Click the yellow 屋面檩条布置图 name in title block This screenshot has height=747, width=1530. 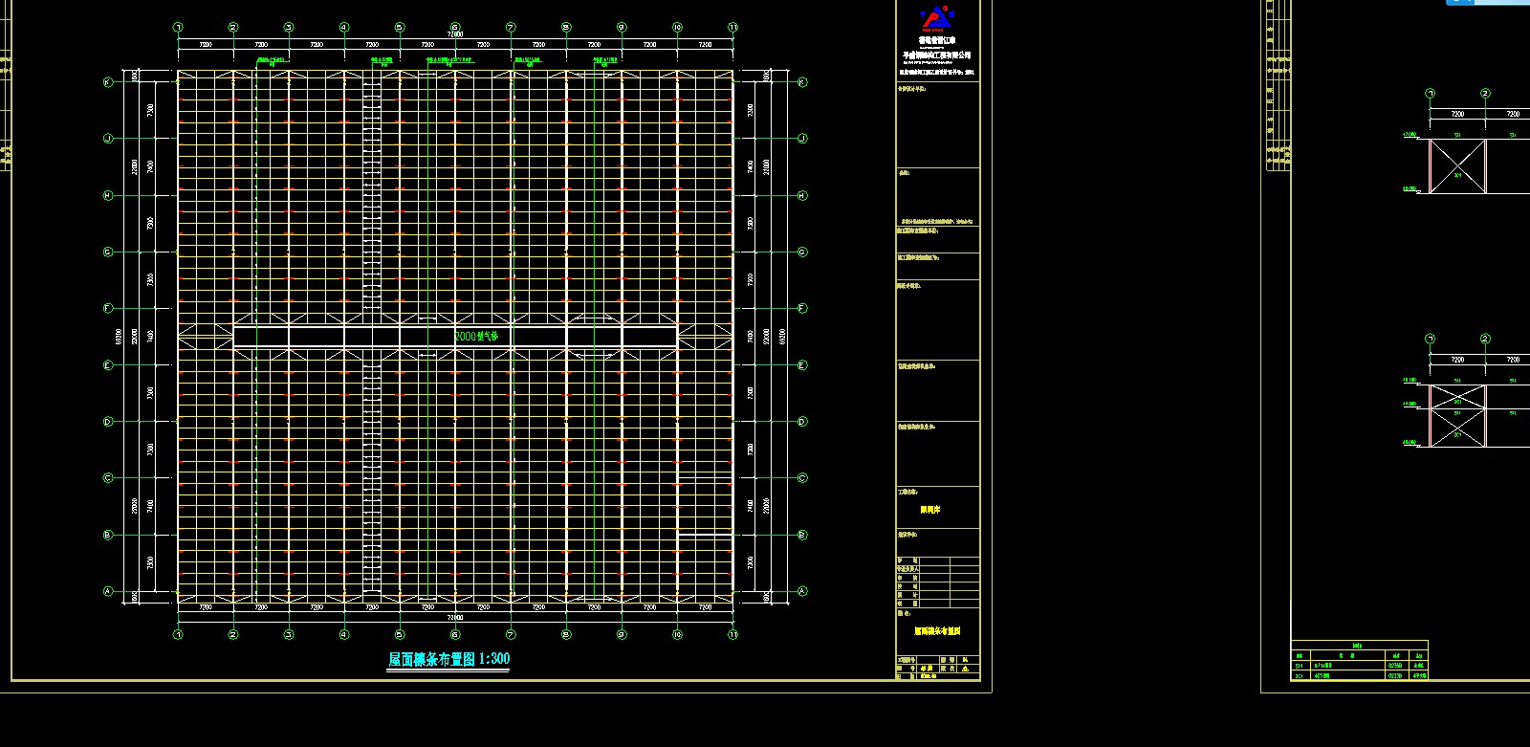[937, 631]
